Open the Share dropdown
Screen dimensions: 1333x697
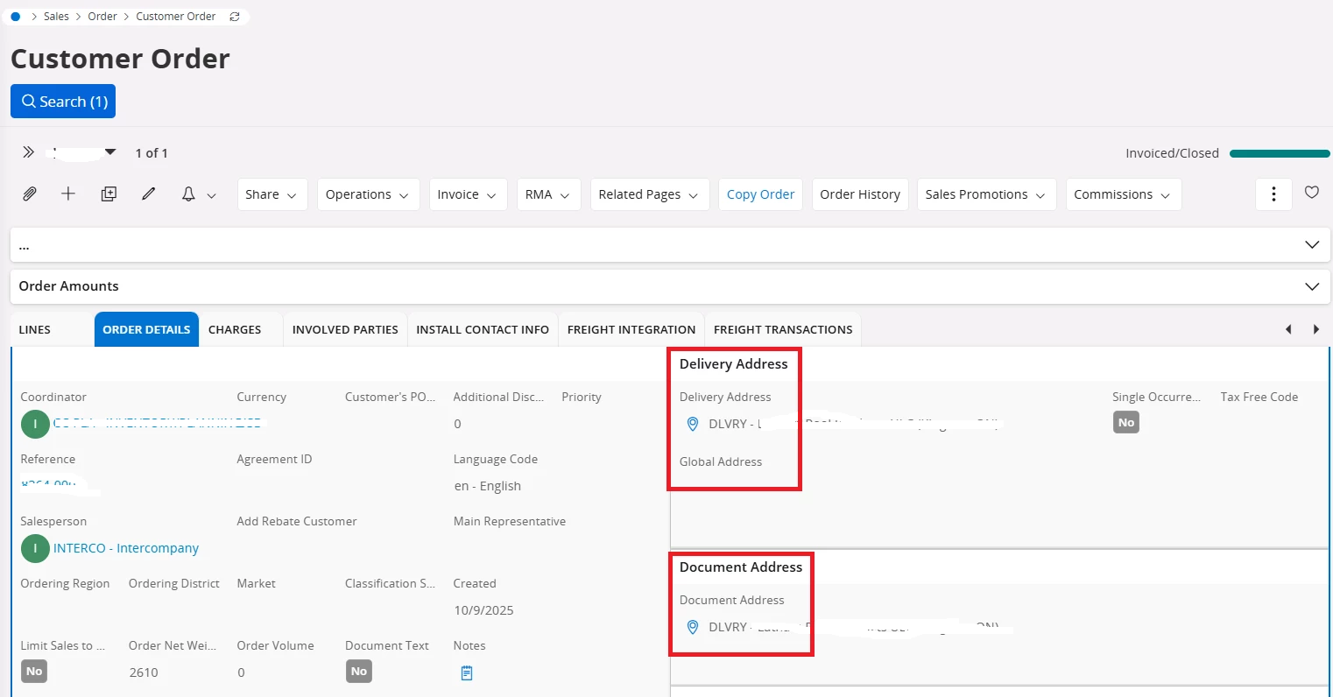point(272,194)
